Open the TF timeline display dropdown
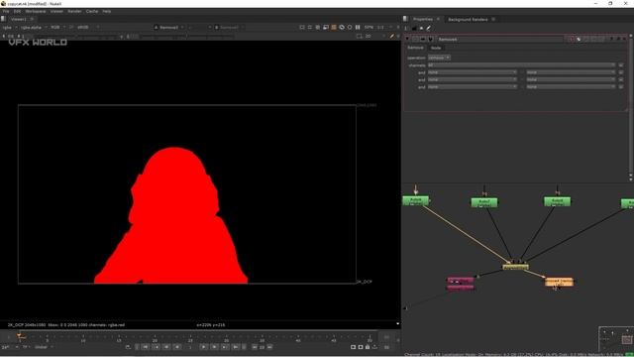This screenshot has width=634, height=357. coord(26,347)
